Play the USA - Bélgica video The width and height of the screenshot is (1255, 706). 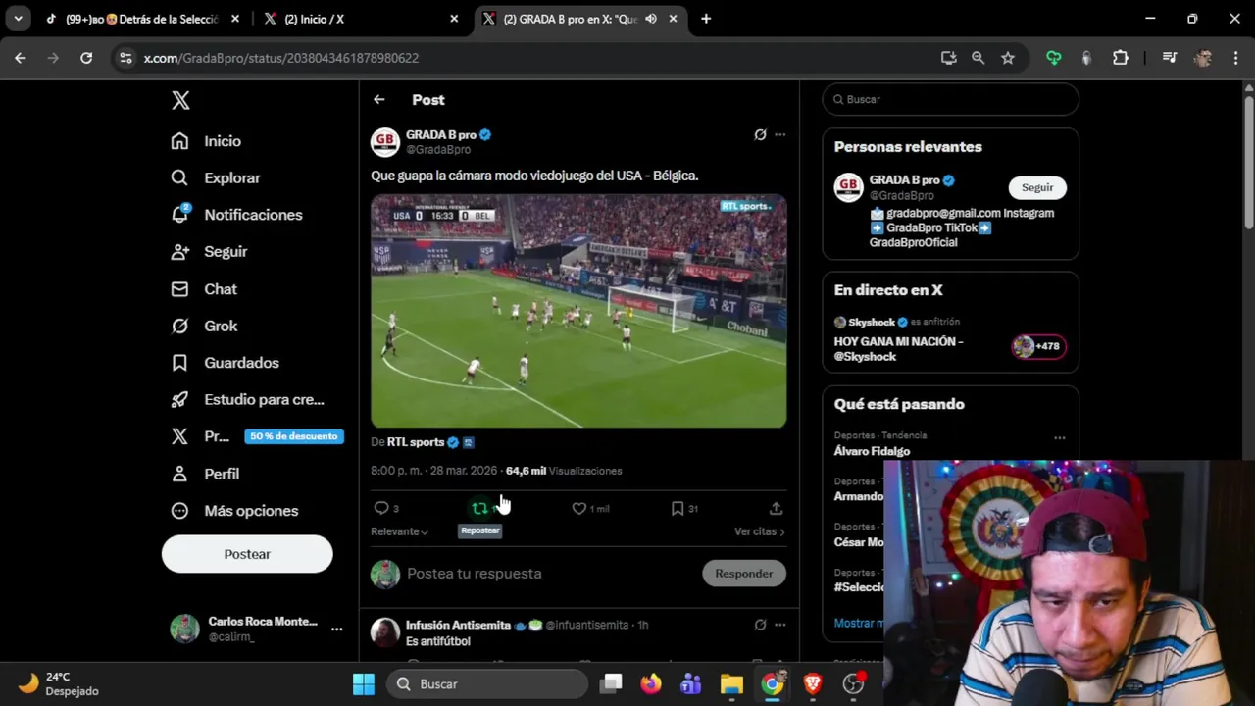coord(578,311)
